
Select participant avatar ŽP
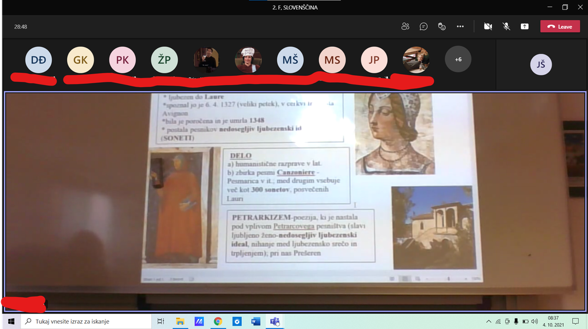(164, 60)
